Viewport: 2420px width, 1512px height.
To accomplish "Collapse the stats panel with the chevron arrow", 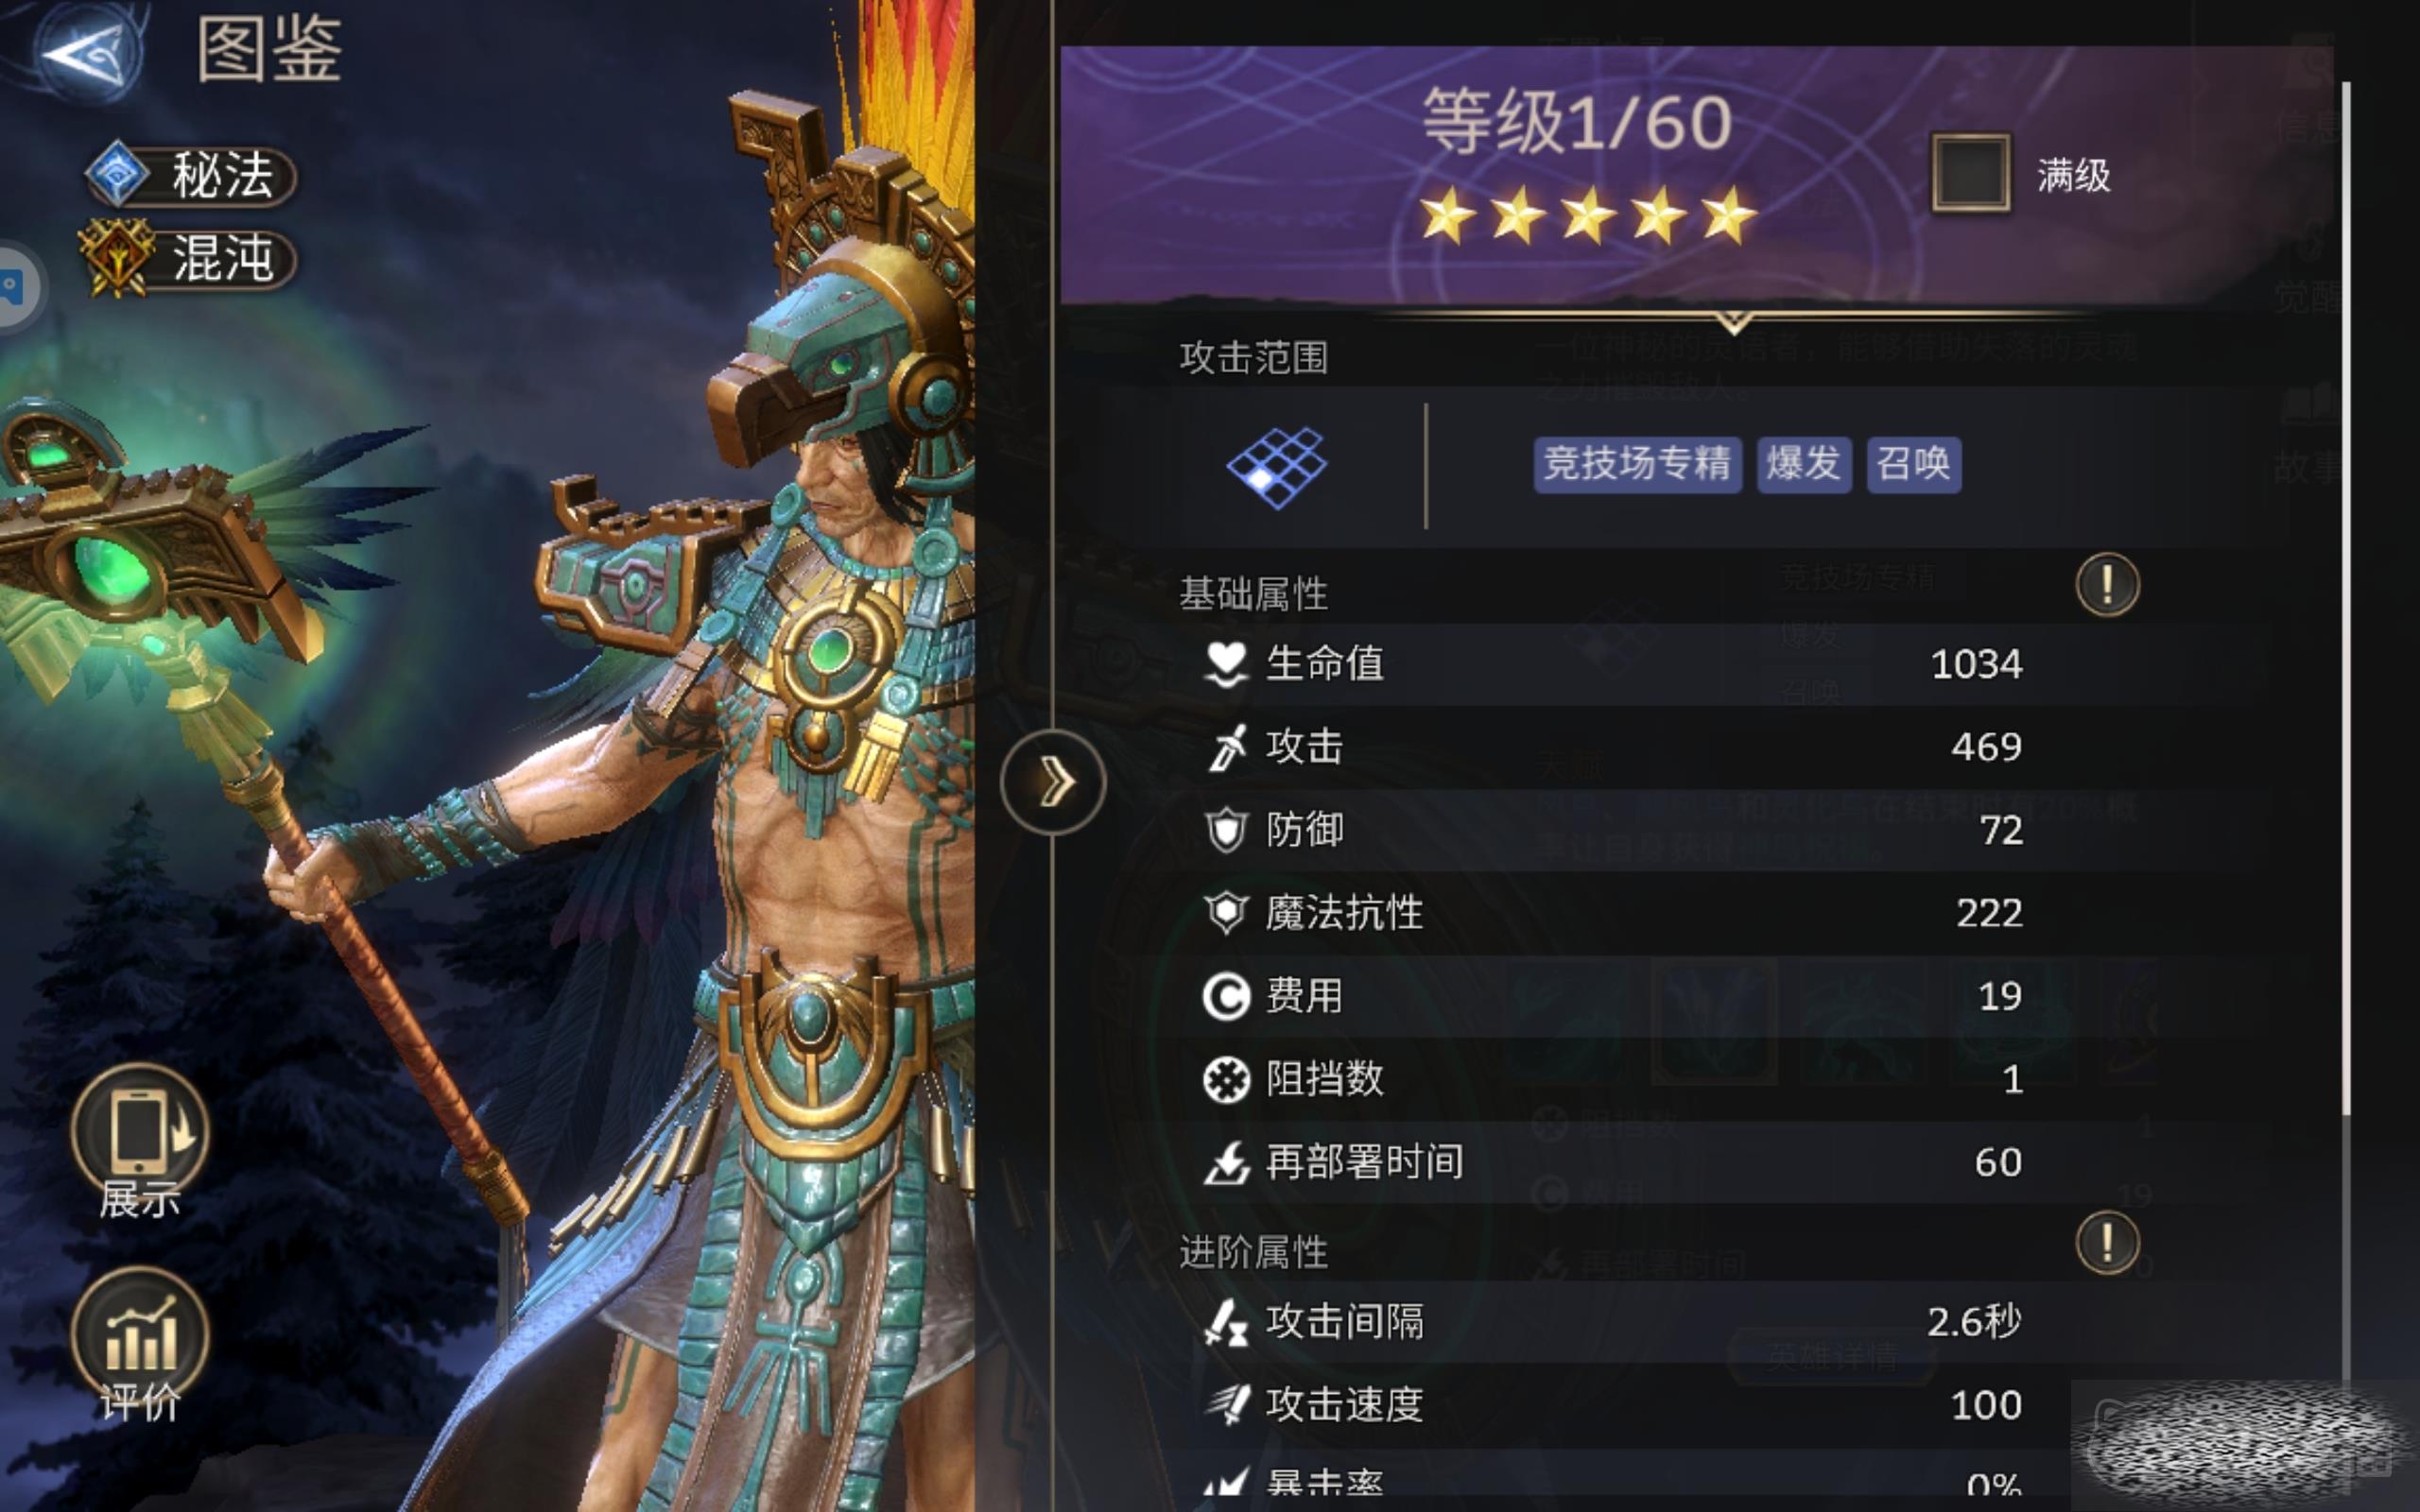I will coord(1053,781).
